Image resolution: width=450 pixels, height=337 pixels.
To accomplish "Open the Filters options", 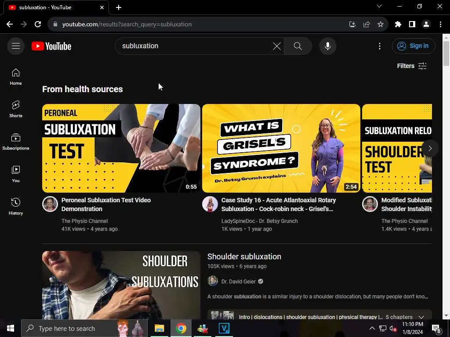I will pos(411,66).
